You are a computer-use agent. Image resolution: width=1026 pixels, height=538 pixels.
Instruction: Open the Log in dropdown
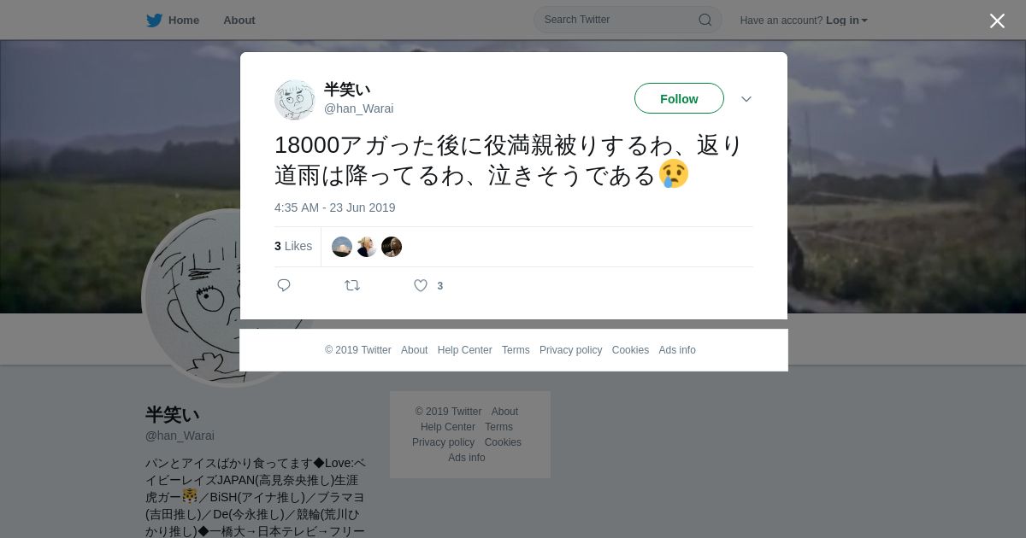coord(846,20)
